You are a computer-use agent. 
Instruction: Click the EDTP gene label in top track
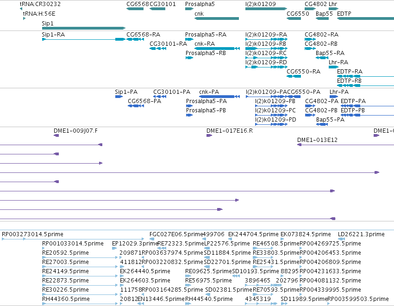point(344,14)
